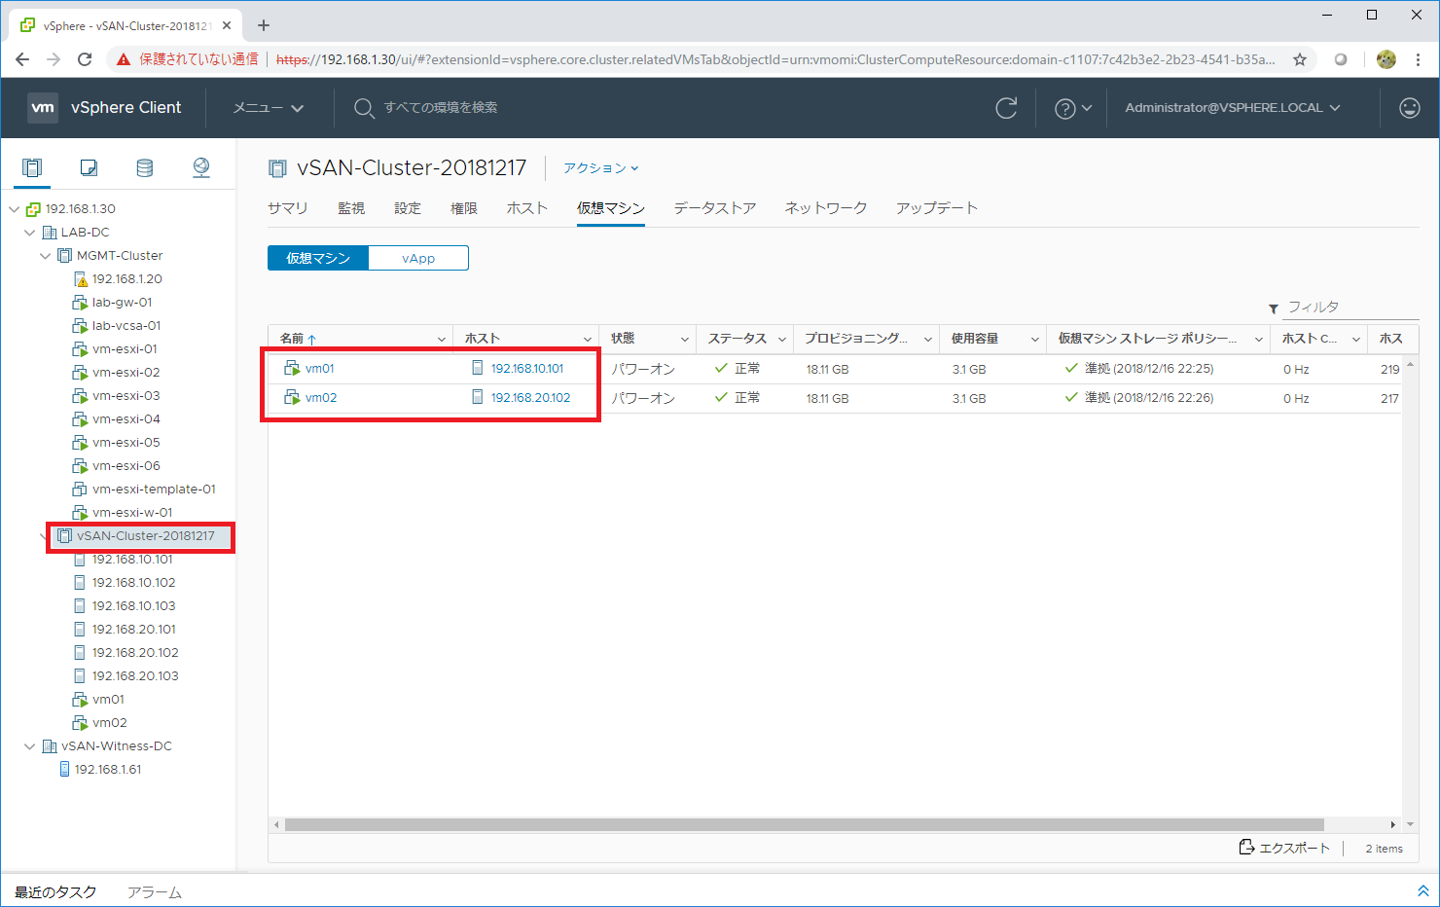Expand the bottom tasks panel

pyautogui.click(x=1422, y=891)
